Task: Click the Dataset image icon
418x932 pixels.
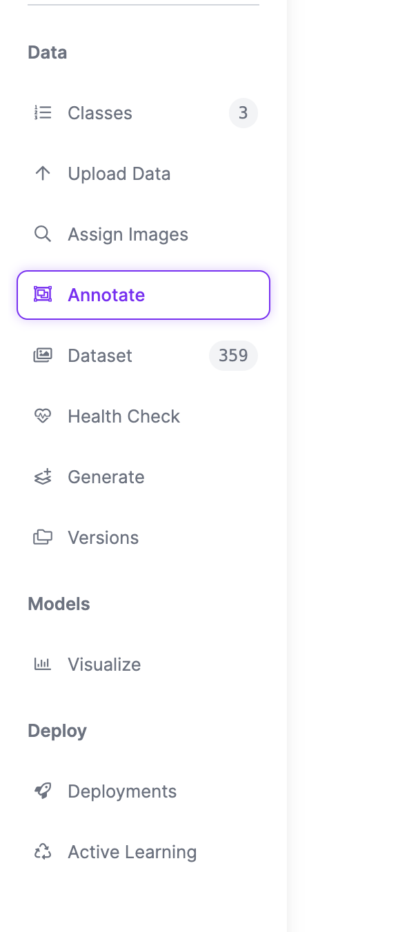Action: coord(43,356)
